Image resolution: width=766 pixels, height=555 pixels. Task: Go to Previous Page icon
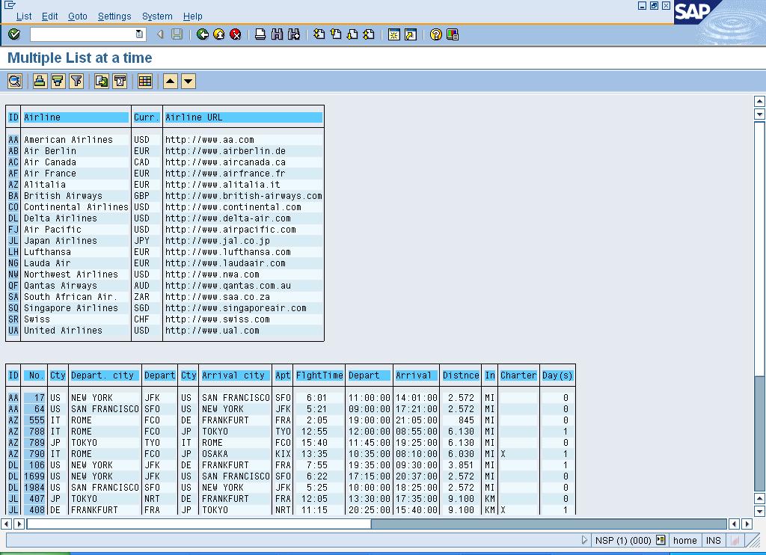tap(336, 34)
